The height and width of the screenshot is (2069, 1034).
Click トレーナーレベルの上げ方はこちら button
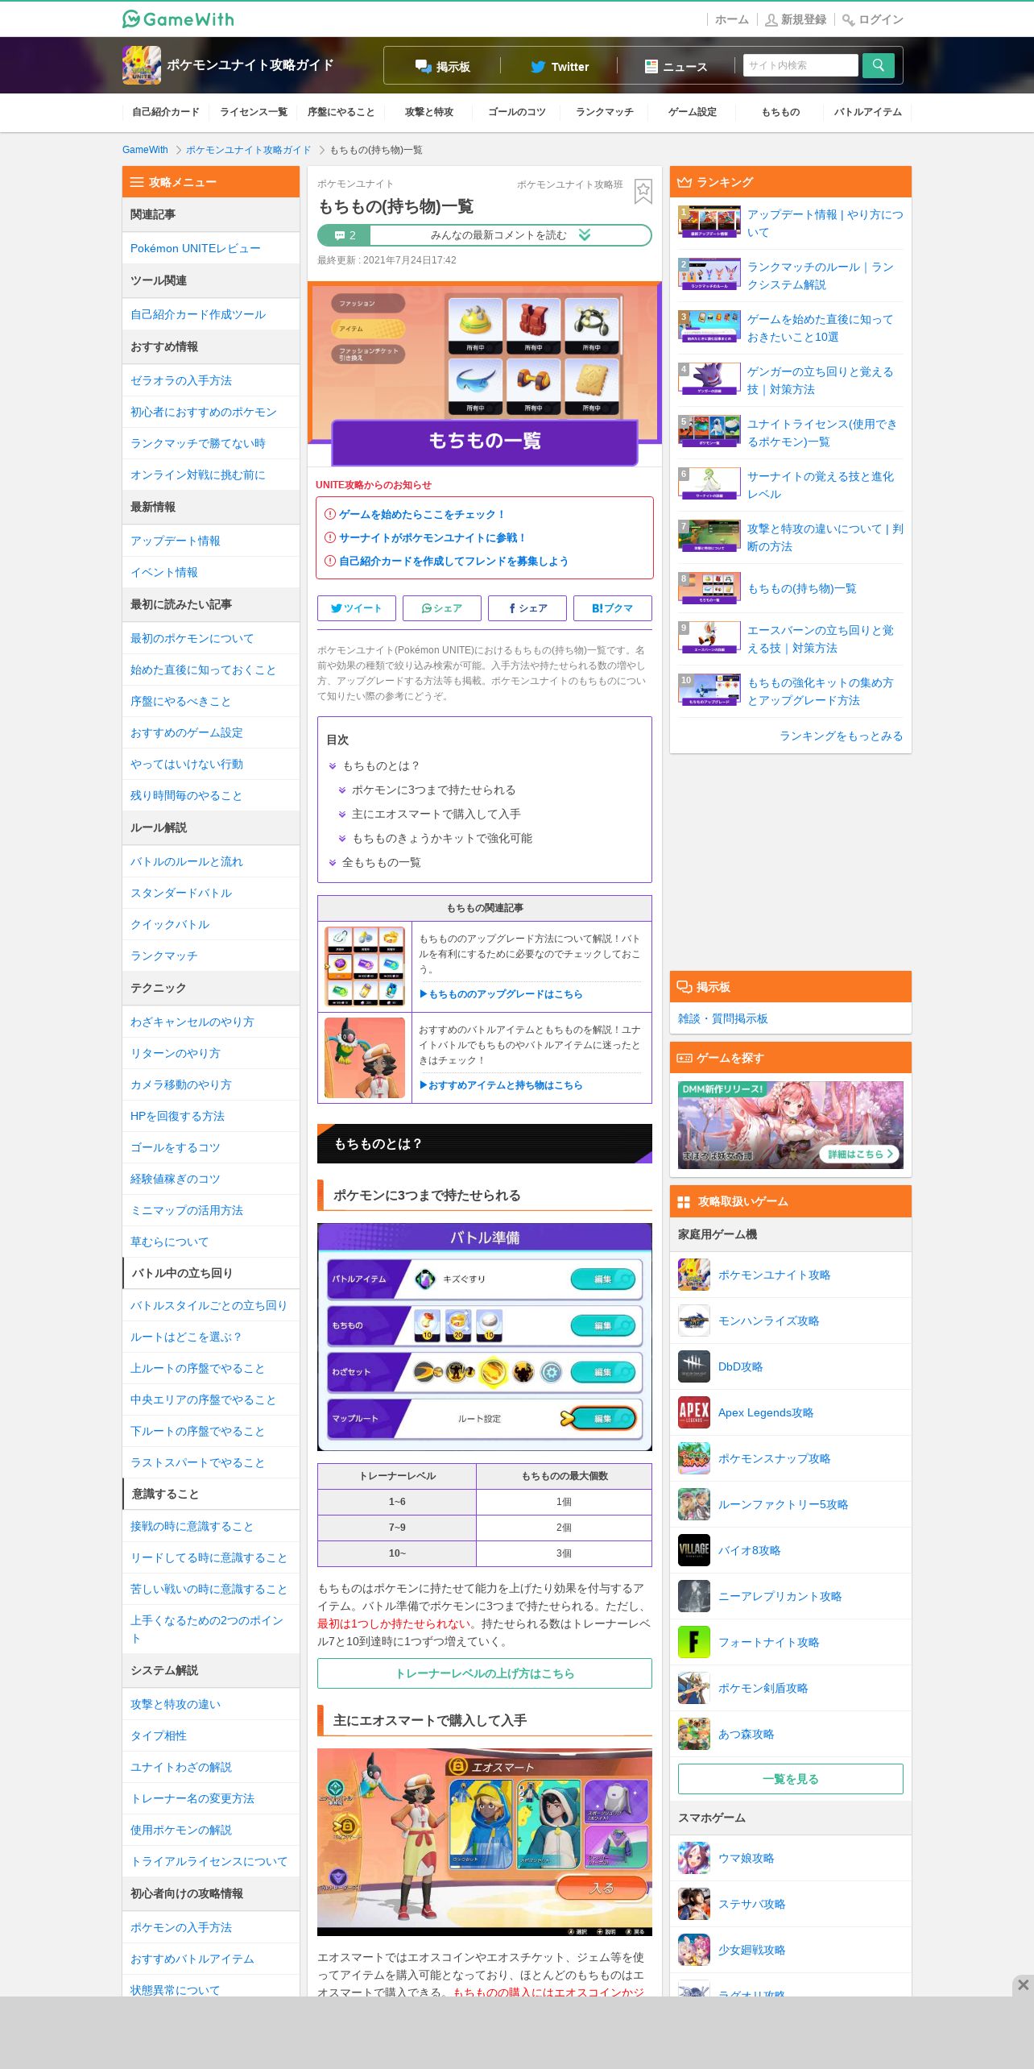(x=485, y=1673)
